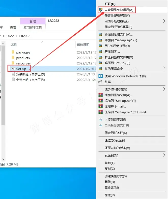This screenshot has height=199, width=168.
Task: Open the 查看 ribbon tab
Action: click(x=13, y=27)
